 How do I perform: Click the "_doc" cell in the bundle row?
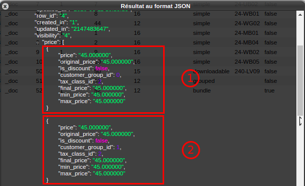(12, 90)
